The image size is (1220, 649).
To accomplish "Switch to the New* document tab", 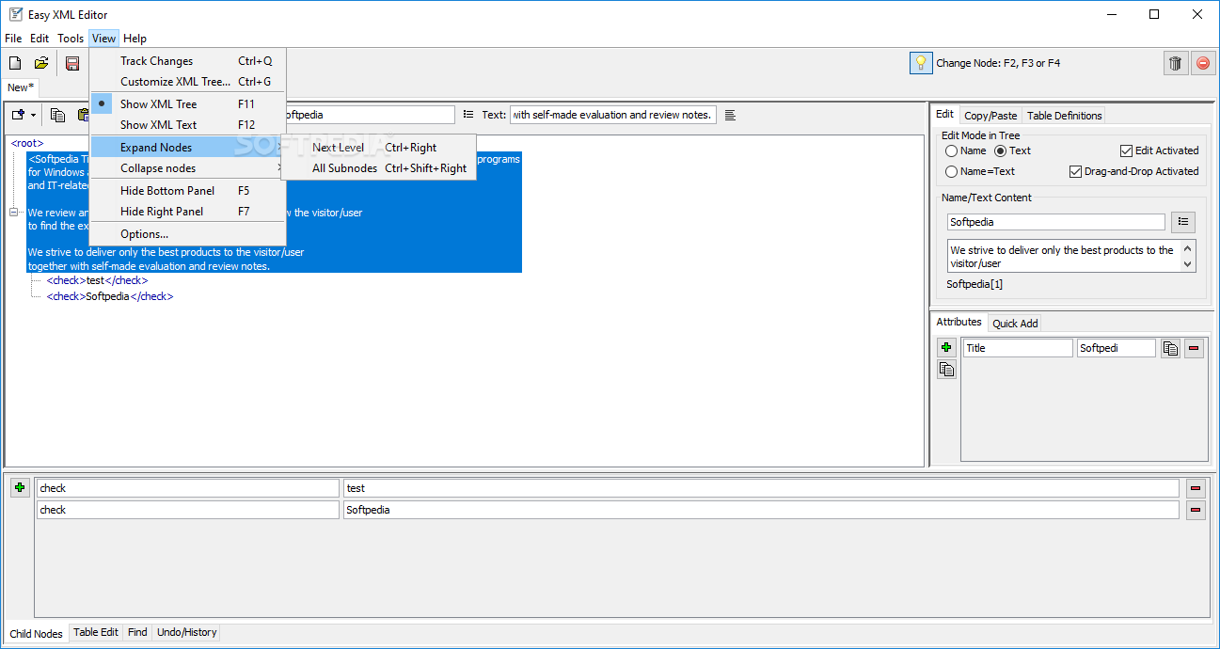I will coord(21,87).
